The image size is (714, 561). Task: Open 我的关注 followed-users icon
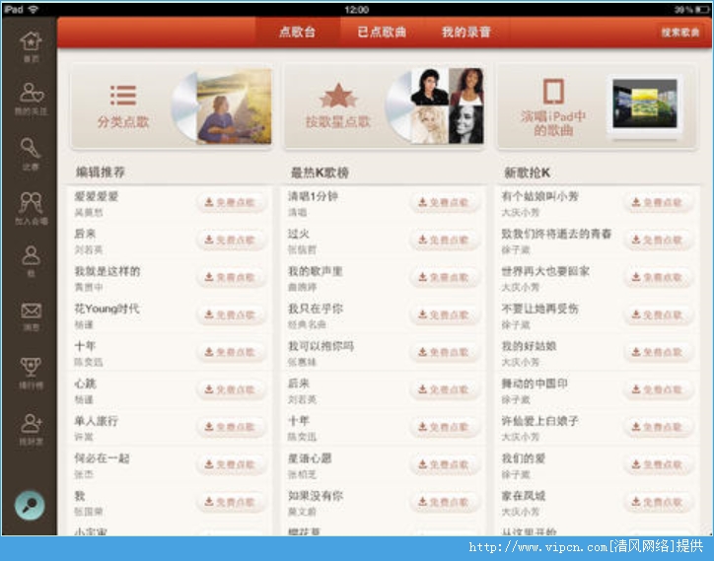pos(31,93)
